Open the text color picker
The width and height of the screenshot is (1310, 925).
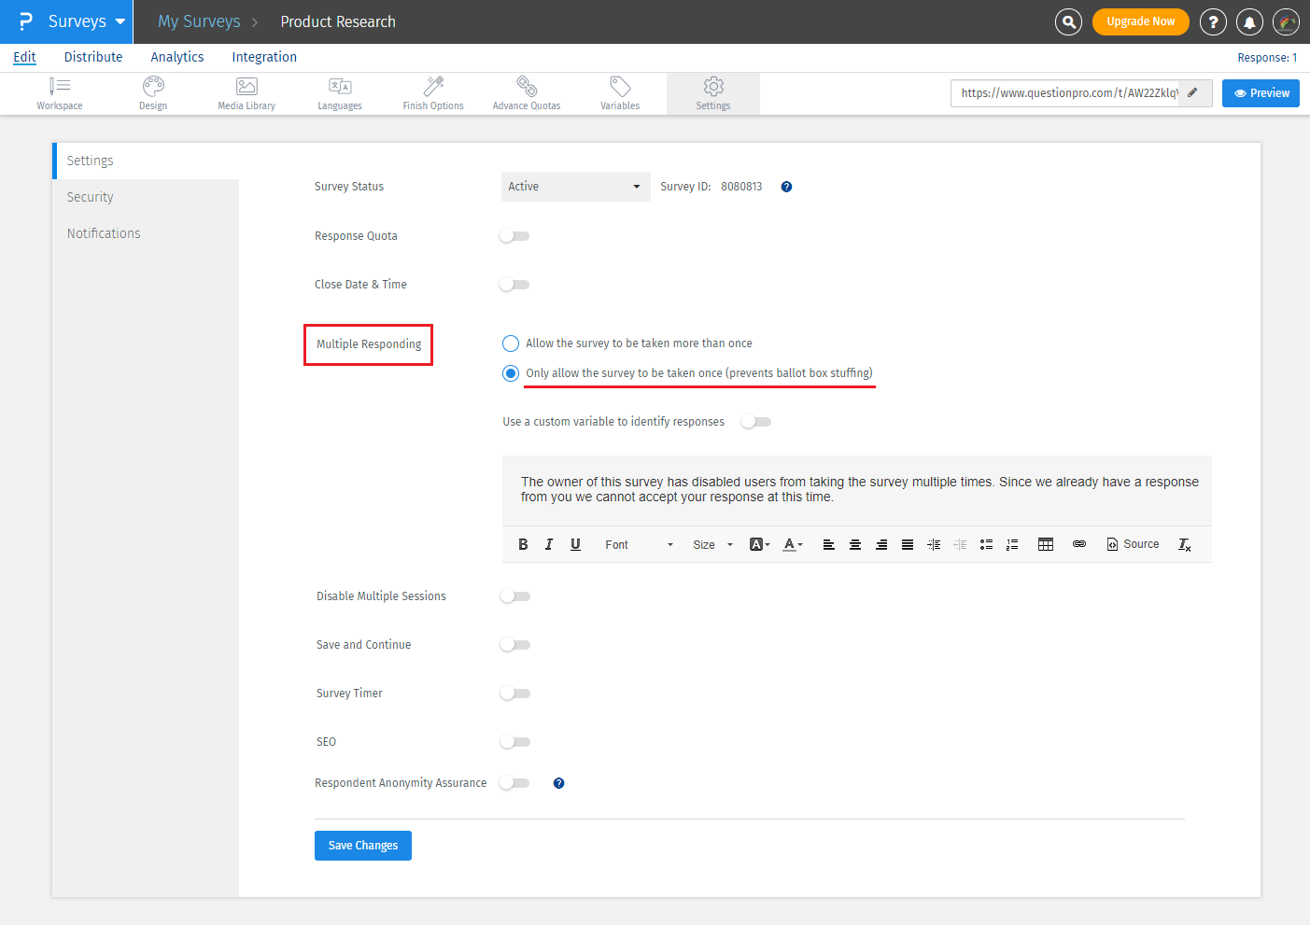[x=791, y=544]
